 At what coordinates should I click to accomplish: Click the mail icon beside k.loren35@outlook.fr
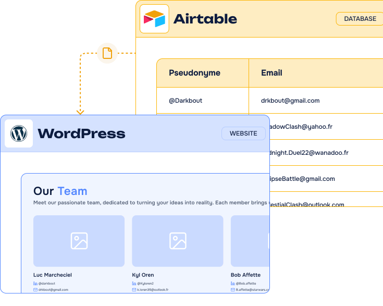[x=134, y=290]
